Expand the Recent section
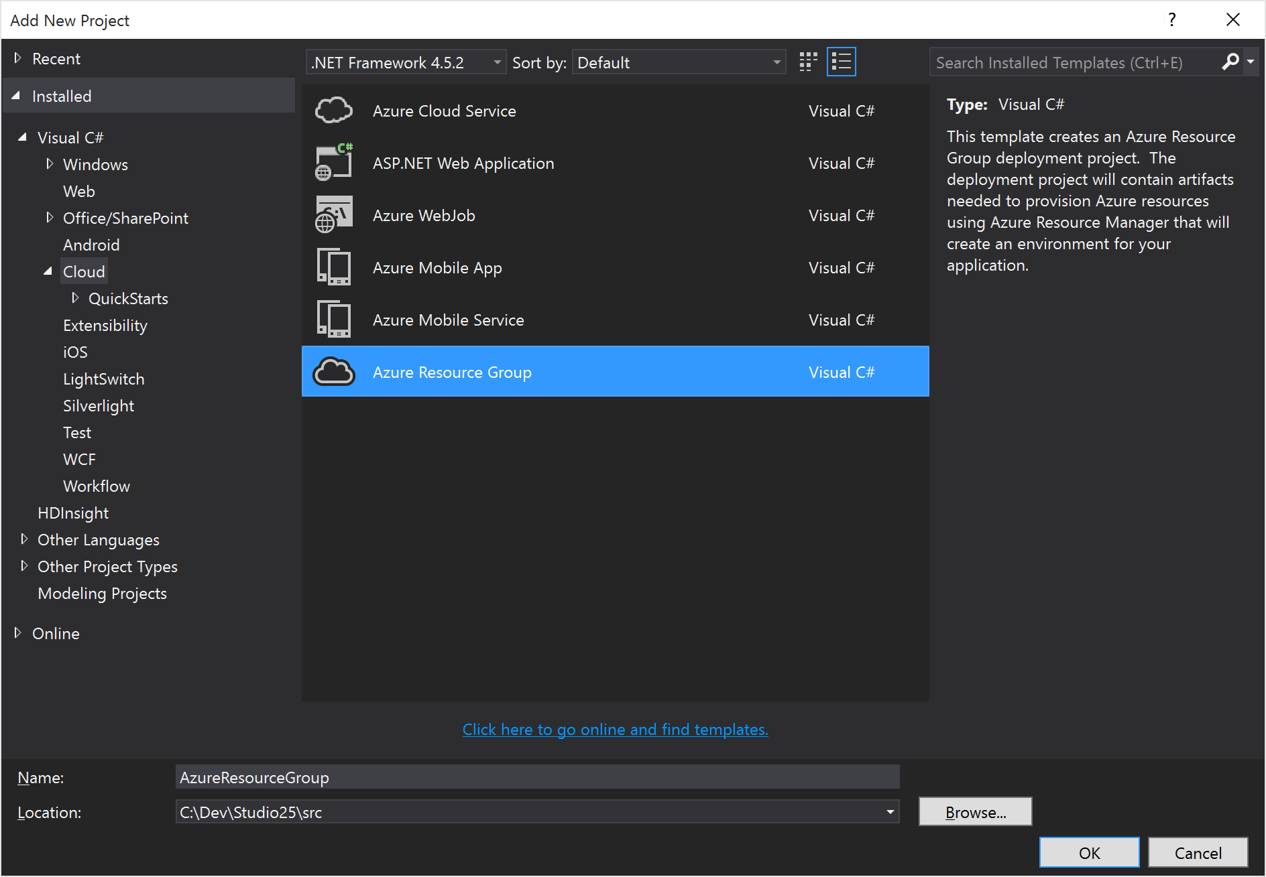Screen dimensions: 1266x877 click(18, 58)
